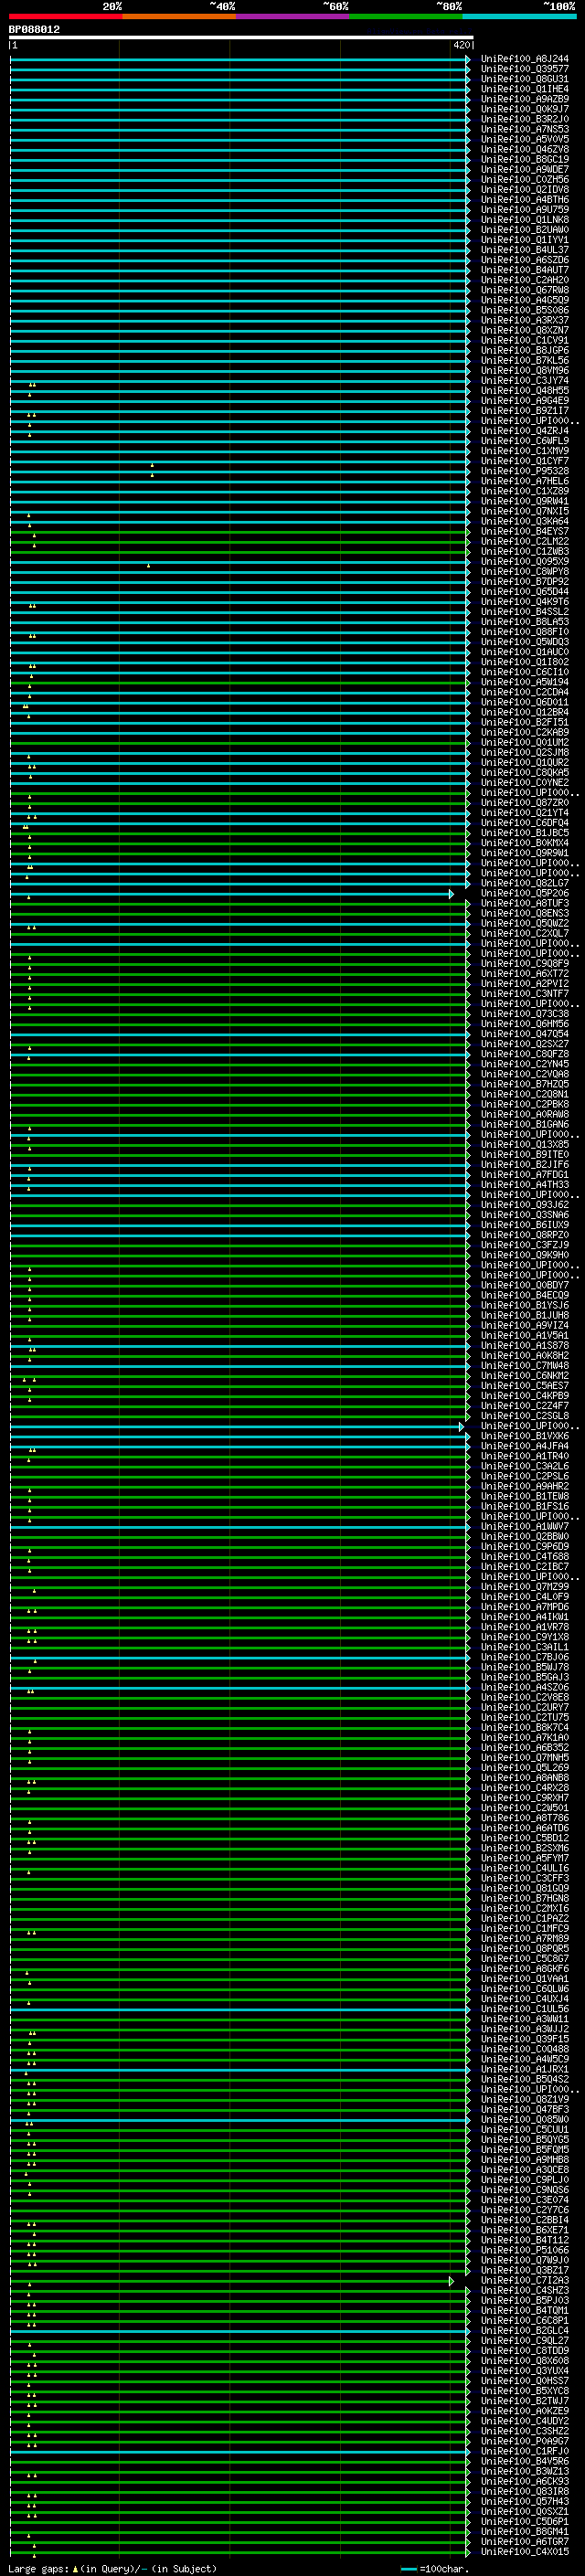Click the white query ruler bar

(x=240, y=38)
